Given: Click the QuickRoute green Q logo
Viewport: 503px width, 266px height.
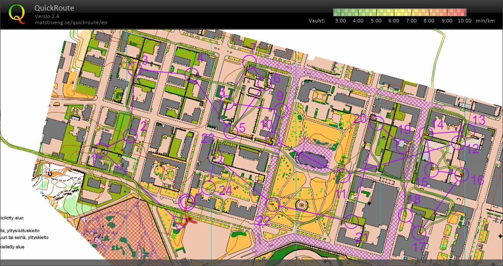Looking at the screenshot, I should coord(17,13).
